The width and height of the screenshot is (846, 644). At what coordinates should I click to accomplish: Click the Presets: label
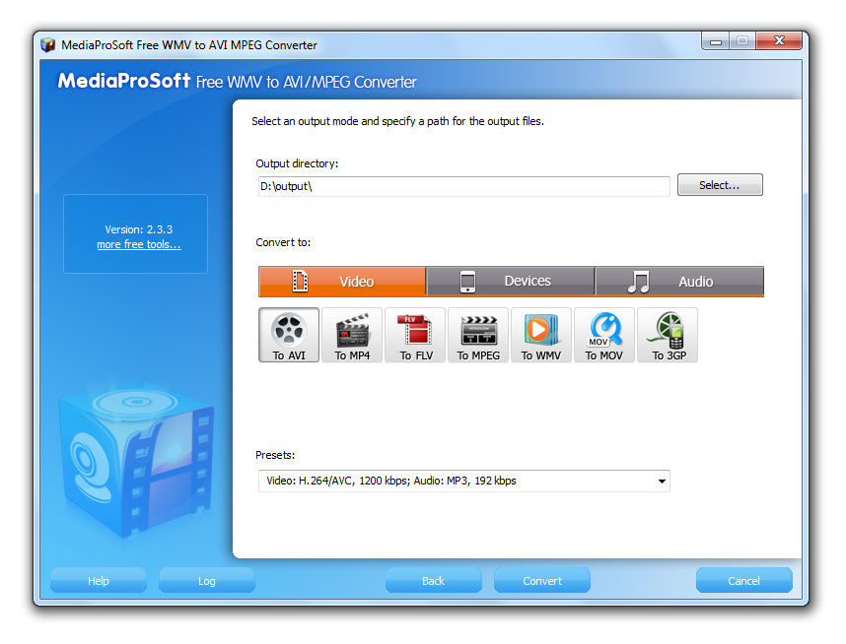coord(275,455)
